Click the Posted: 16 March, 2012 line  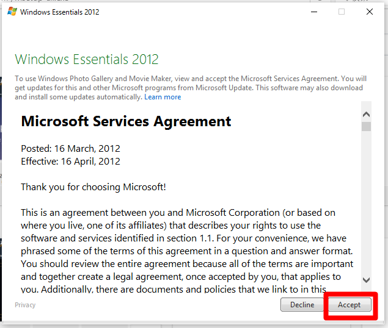pos(70,149)
